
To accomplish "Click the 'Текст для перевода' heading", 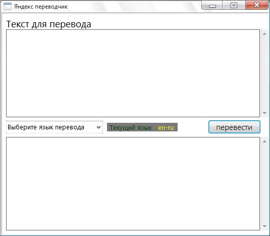I will point(48,24).
